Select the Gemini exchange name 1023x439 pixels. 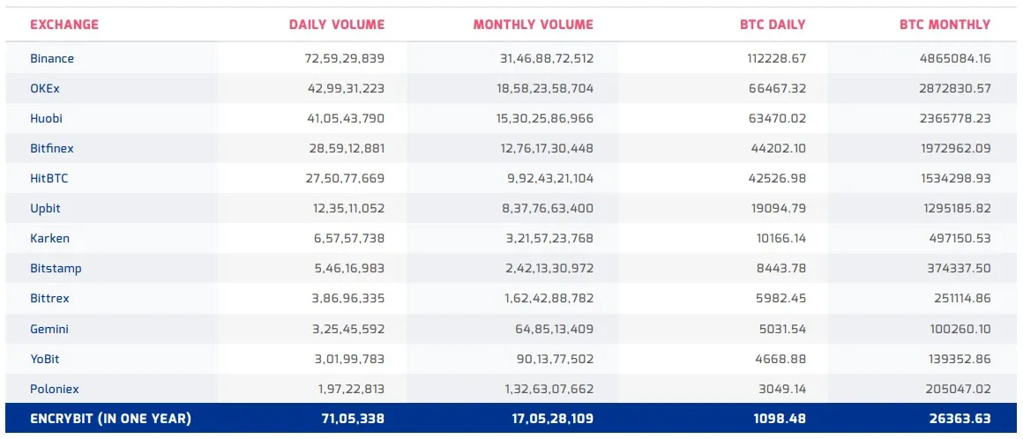49,329
